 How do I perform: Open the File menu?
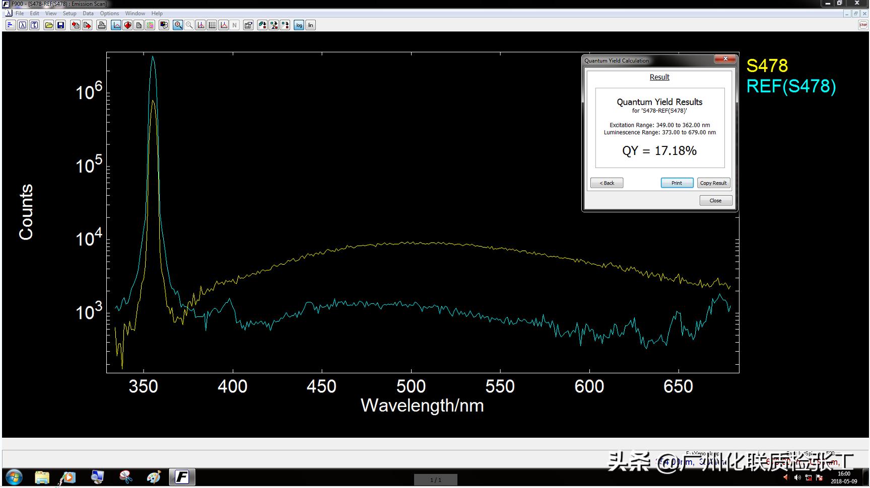tap(20, 14)
